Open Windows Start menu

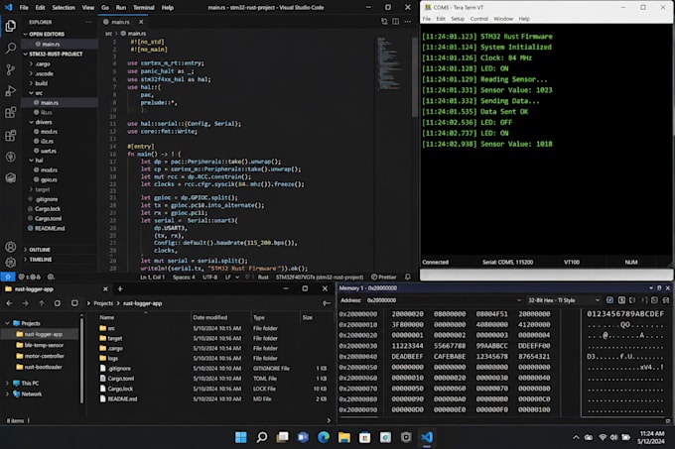[241, 437]
